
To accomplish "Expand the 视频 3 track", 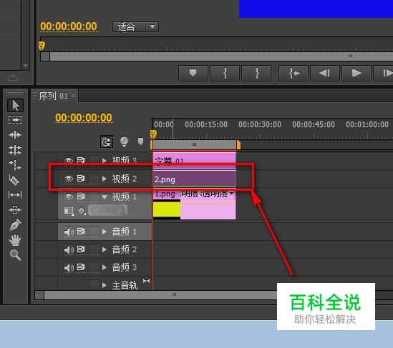I will [x=105, y=160].
